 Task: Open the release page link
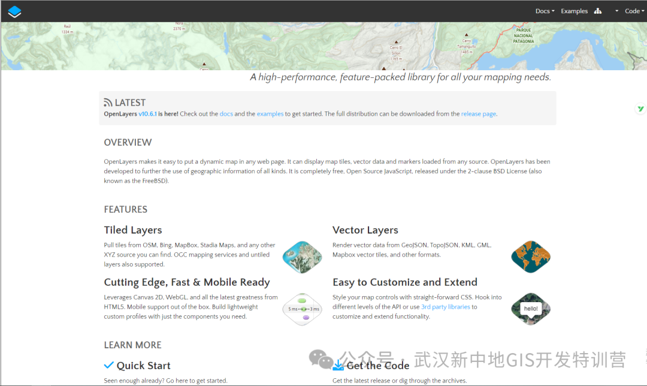pyautogui.click(x=478, y=114)
